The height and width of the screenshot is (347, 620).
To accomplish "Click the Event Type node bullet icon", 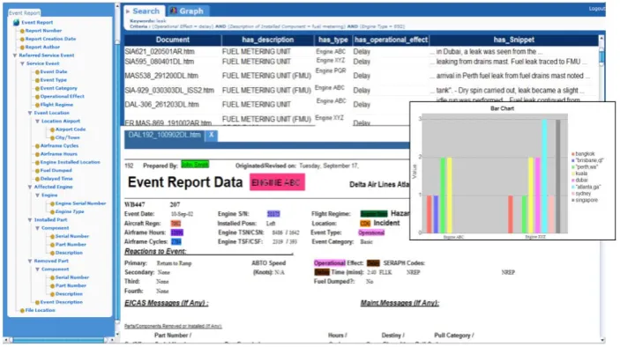I will tap(37, 80).
